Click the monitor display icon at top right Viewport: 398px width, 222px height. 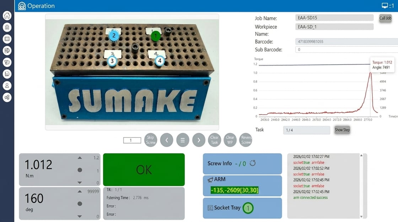click(385, 6)
